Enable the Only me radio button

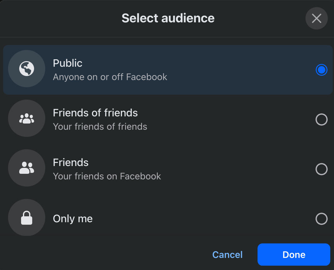[321, 219]
